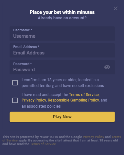
Task: Open Google Privacy Policy link in reCAPTCHA notice
Action: click(x=93, y=137)
